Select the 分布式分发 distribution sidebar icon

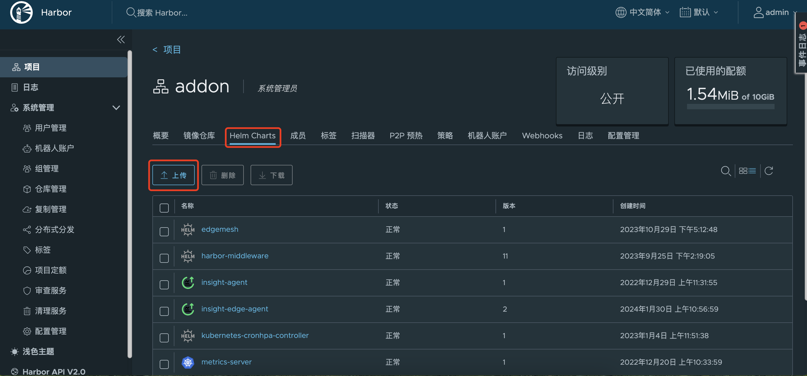(x=27, y=229)
